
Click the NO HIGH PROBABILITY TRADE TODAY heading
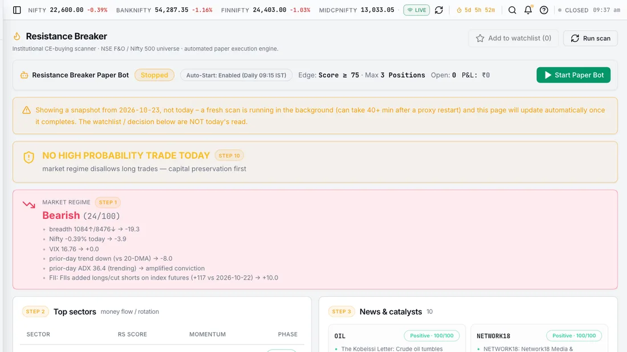[x=126, y=155]
